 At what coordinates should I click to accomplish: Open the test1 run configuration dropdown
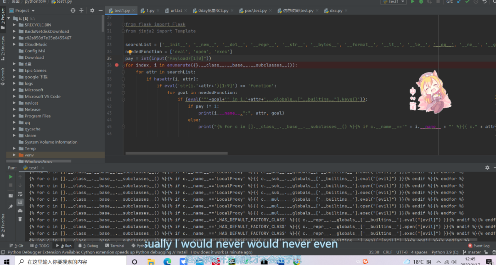click(x=394, y=1)
